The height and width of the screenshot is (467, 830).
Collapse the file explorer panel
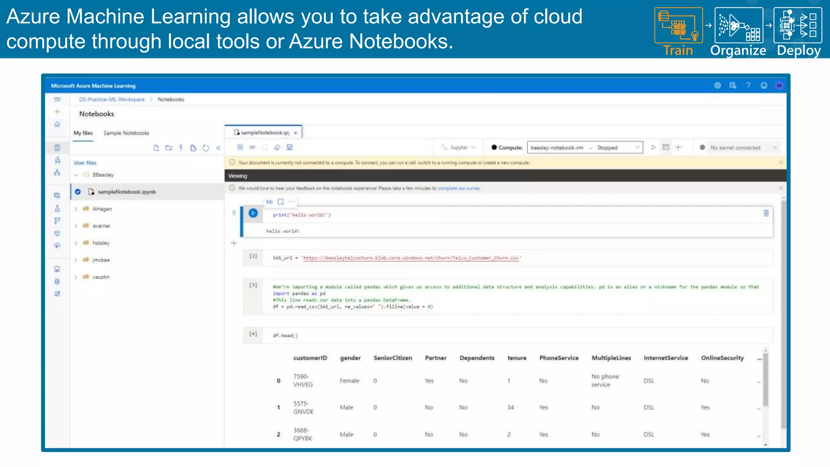point(218,148)
